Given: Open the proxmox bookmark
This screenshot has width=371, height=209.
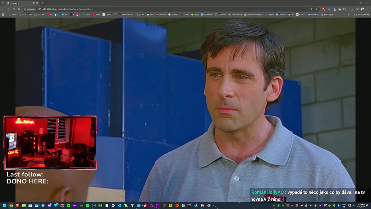Looking at the screenshot, I should pos(161,14).
